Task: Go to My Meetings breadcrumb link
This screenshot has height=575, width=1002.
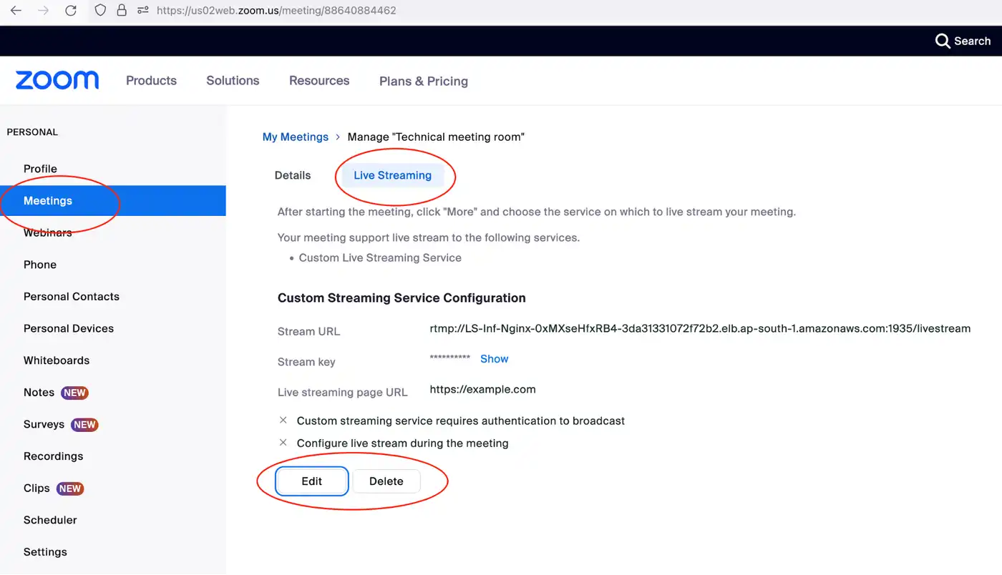Action: [x=295, y=137]
